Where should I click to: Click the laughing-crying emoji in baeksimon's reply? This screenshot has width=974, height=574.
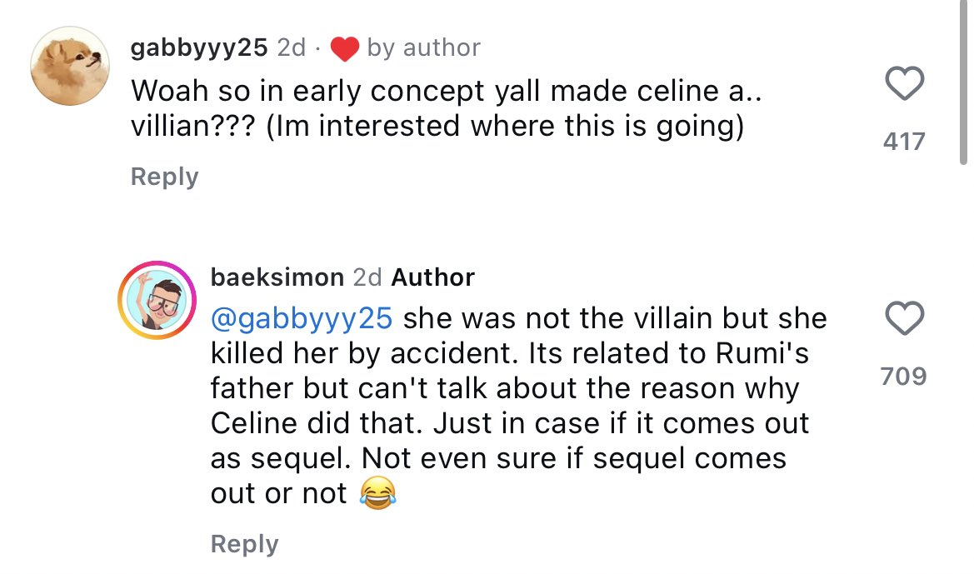tap(377, 494)
